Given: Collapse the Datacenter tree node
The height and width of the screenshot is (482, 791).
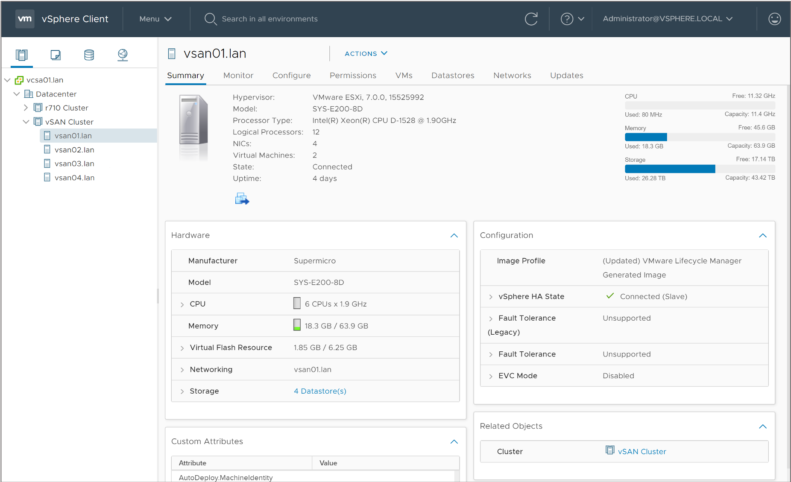Looking at the screenshot, I should (x=17, y=94).
